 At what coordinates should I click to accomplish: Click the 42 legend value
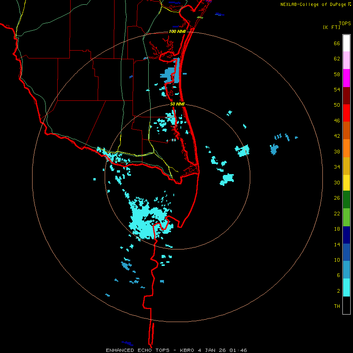[x=337, y=136]
